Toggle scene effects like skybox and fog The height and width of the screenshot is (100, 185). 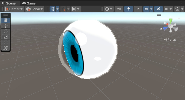click(146, 9)
